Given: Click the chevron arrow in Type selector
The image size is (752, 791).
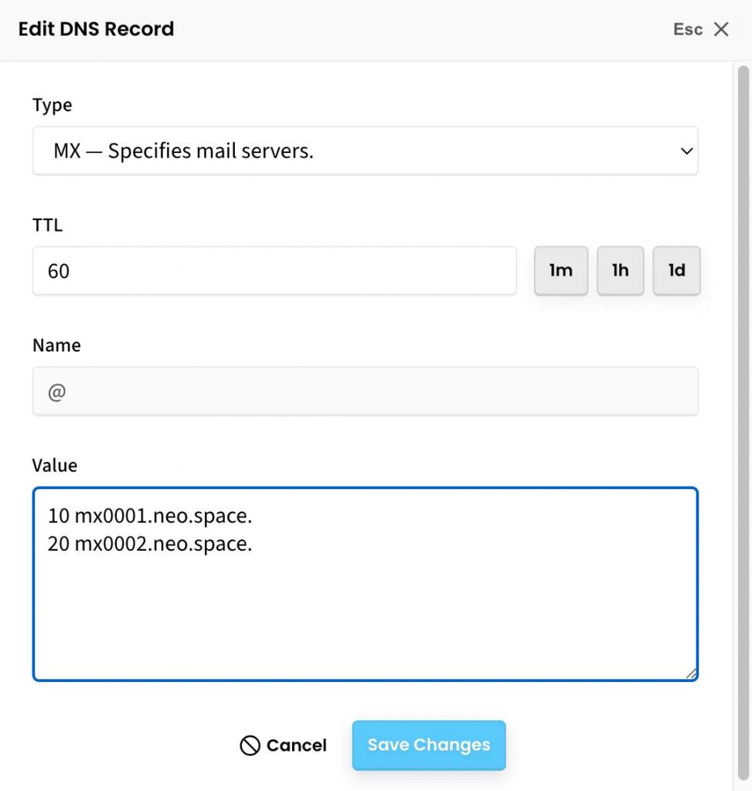Looking at the screenshot, I should coord(686,151).
